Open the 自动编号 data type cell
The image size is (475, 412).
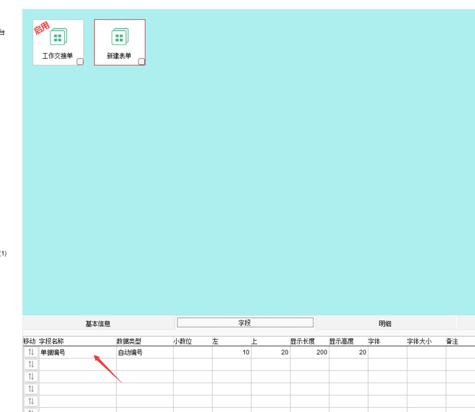point(145,353)
